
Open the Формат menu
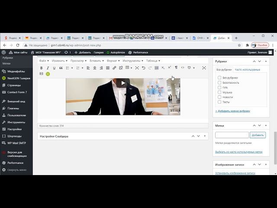(113, 61)
